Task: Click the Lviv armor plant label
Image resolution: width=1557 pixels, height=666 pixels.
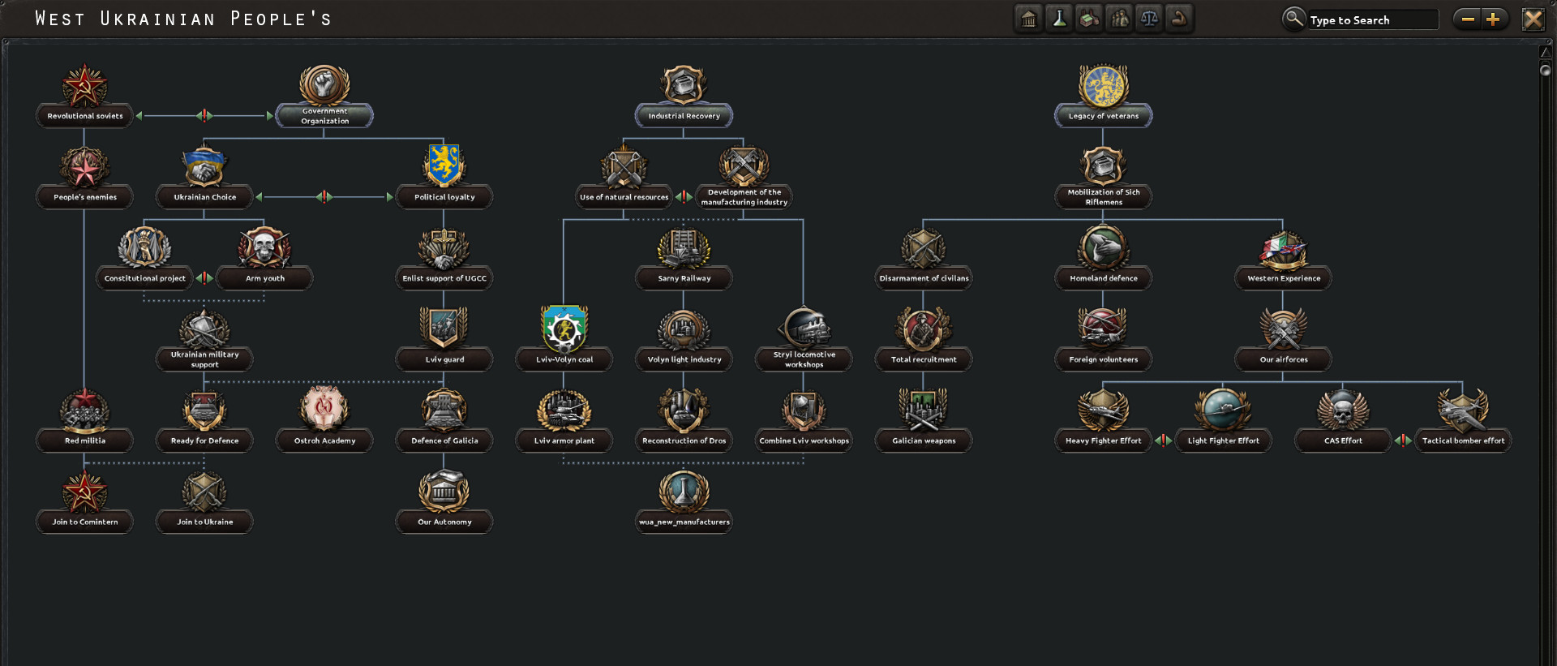Action: coord(564,440)
